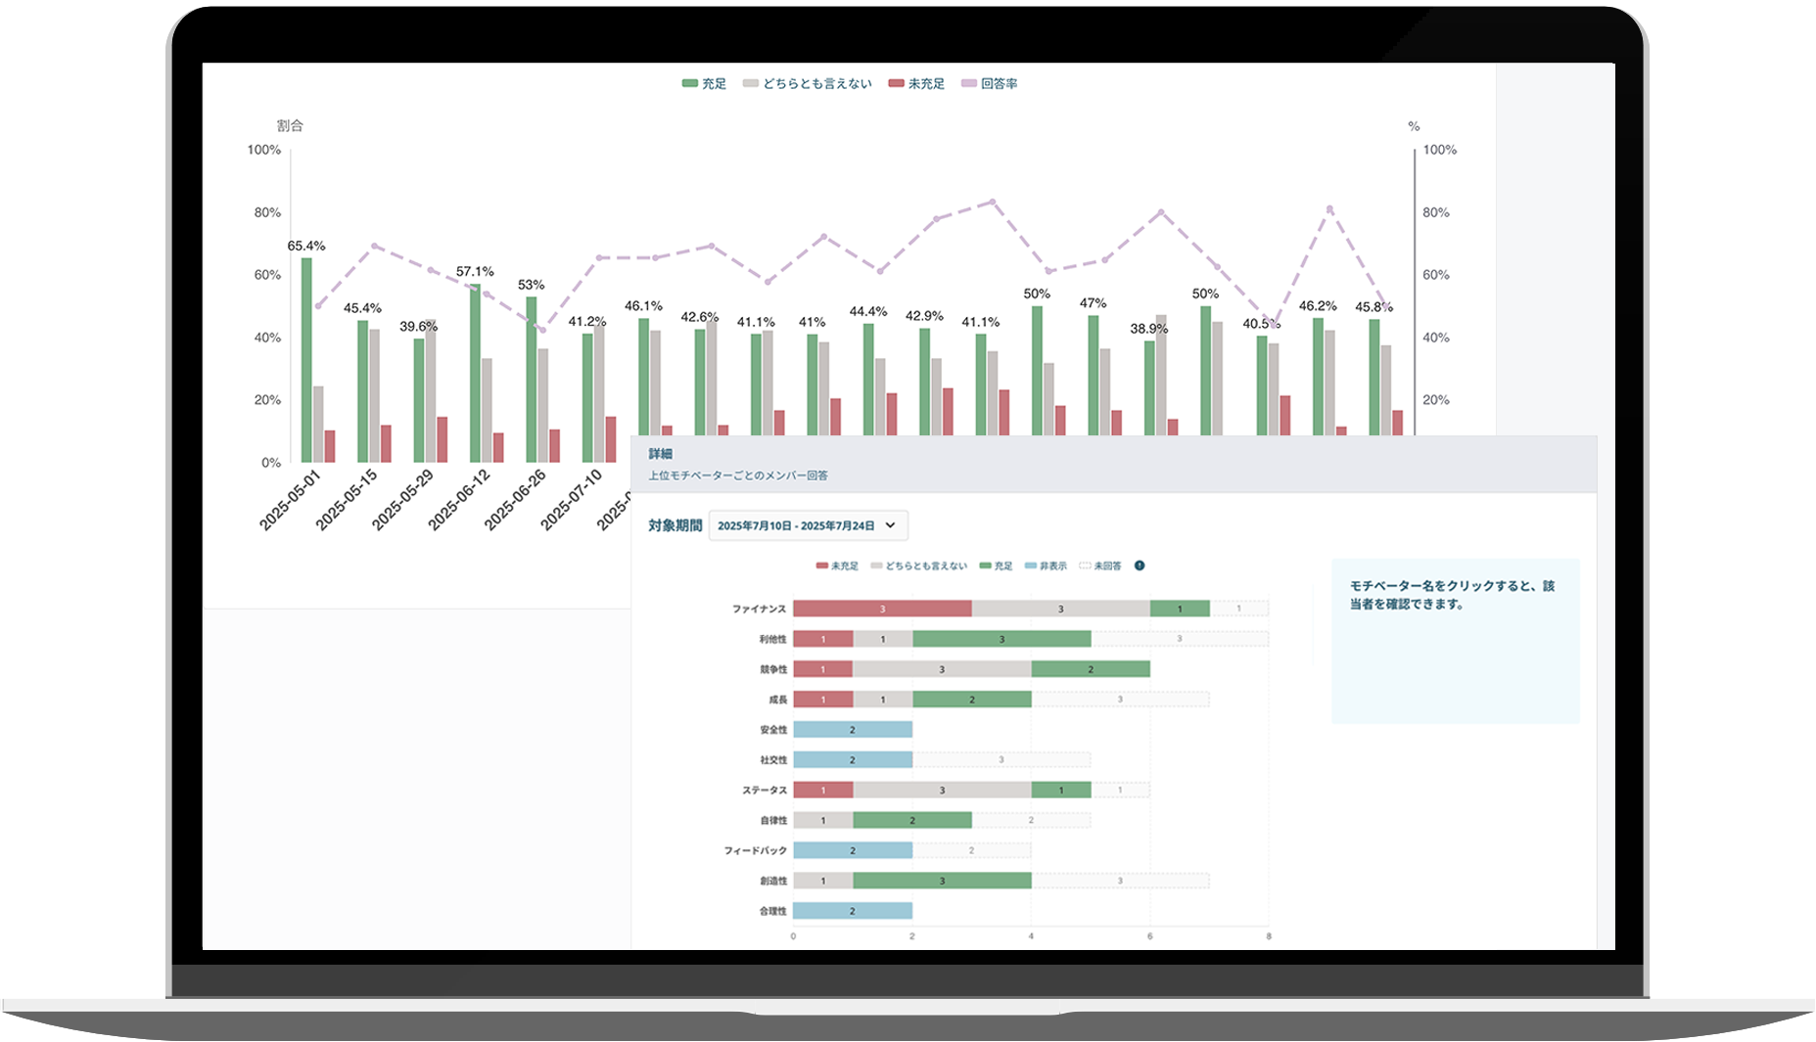
Task: Click the info icon beside 未回答 legend
Action: coord(1139,566)
